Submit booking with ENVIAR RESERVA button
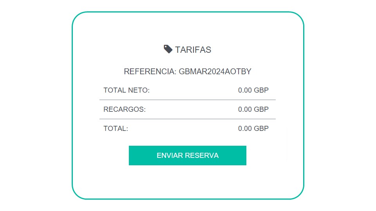Screen dimensions: 376x211 click(188, 156)
